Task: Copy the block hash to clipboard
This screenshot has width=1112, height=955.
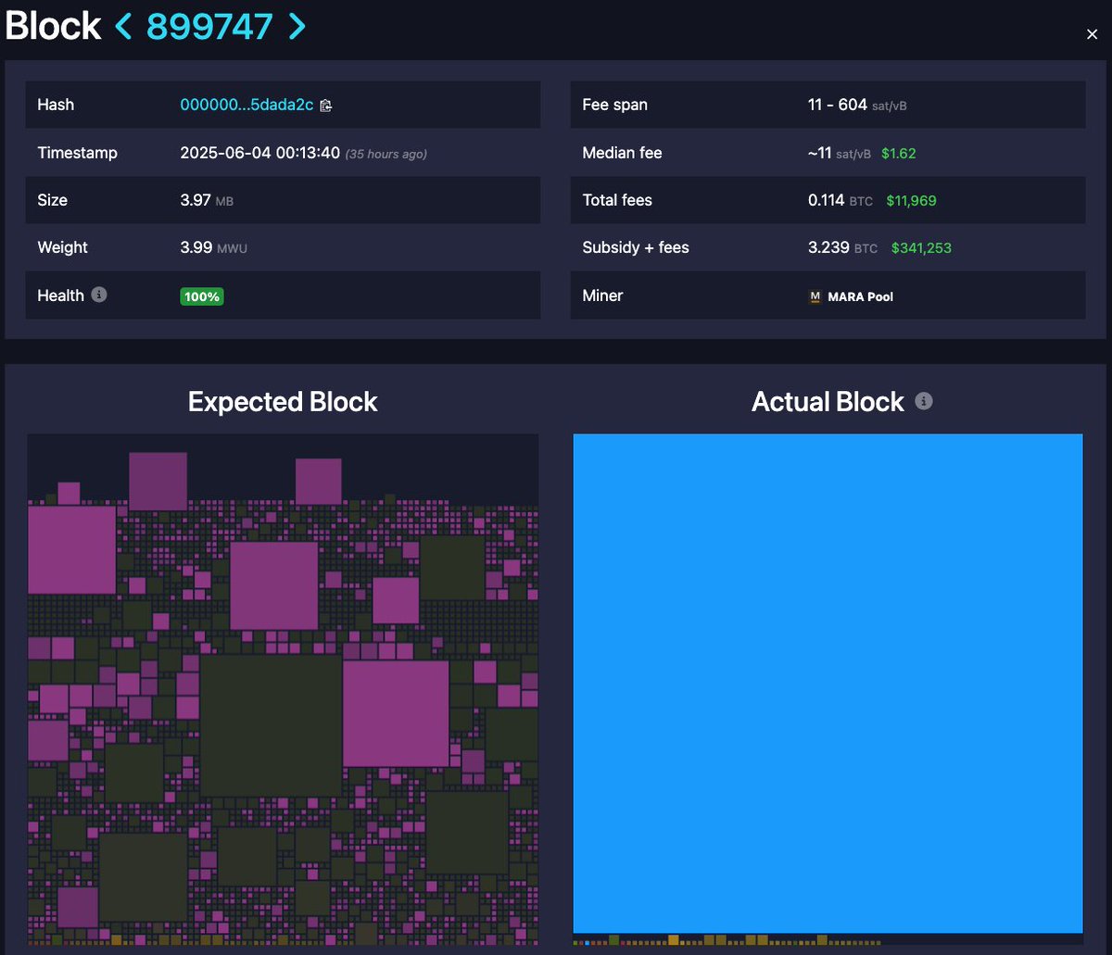Action: [325, 106]
